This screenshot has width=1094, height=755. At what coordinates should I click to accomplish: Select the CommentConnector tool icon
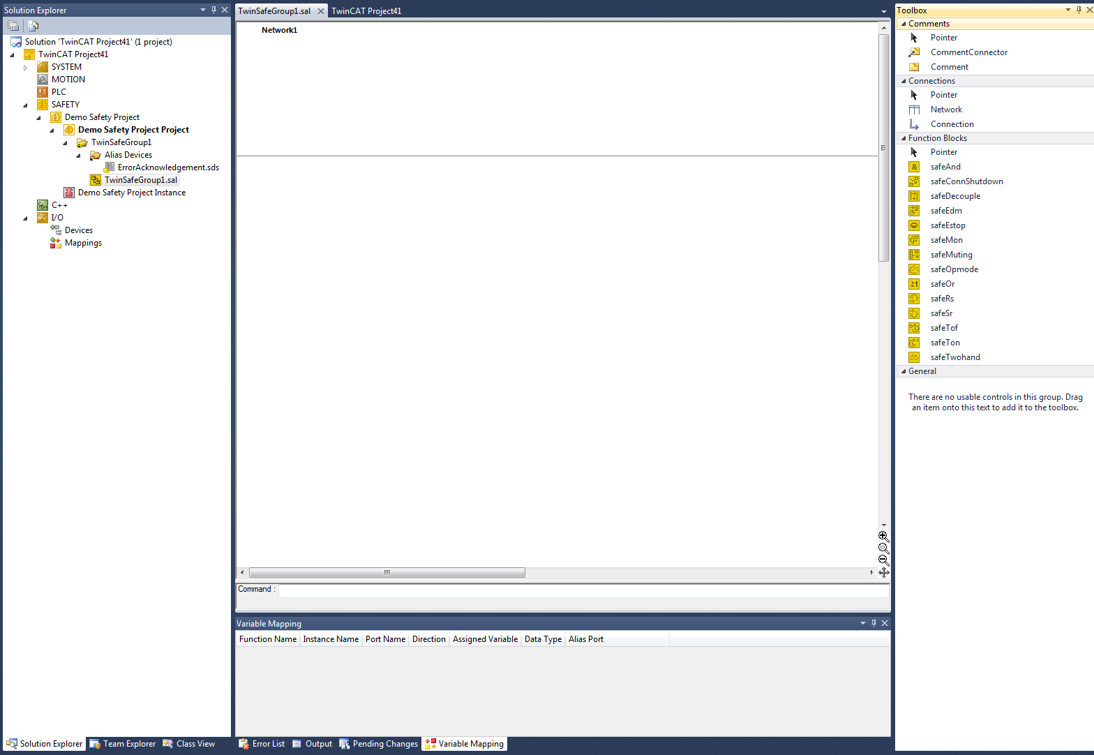coord(914,52)
